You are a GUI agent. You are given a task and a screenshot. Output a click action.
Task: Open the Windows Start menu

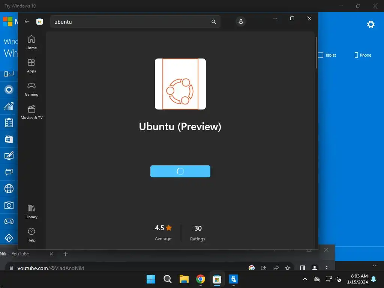point(151,279)
